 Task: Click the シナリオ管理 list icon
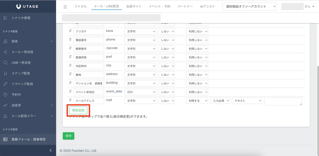[5, 18]
